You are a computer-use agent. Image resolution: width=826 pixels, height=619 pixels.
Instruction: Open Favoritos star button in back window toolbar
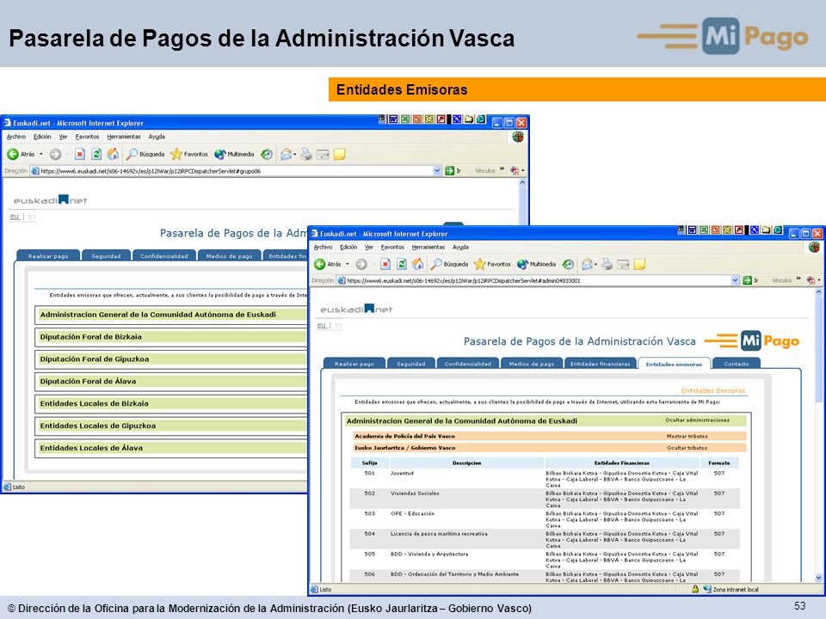[189, 154]
